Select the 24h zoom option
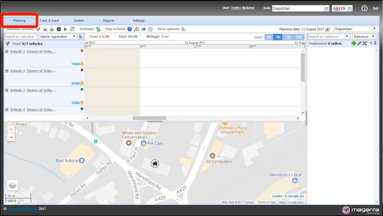383x216 pixels. (298, 37)
